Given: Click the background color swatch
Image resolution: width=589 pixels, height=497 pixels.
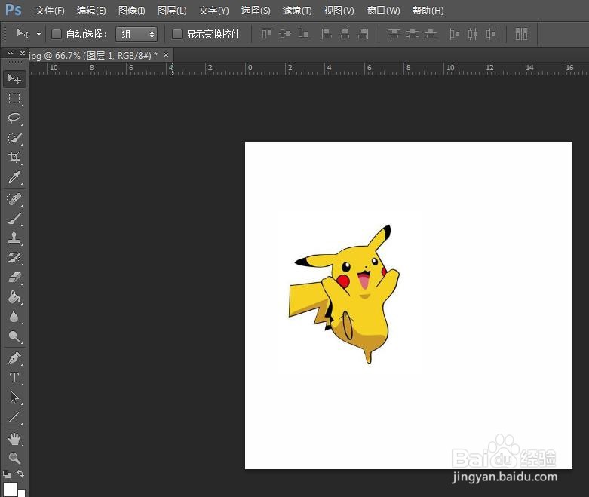Looking at the screenshot, I should click(21, 493).
